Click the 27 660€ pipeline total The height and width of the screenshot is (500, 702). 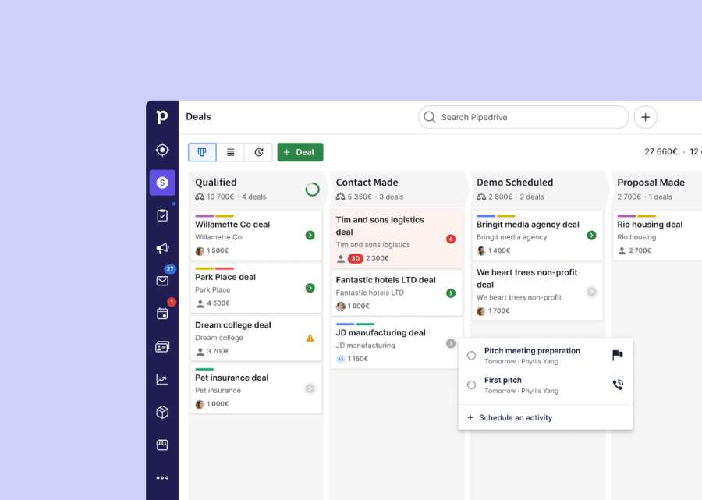661,152
